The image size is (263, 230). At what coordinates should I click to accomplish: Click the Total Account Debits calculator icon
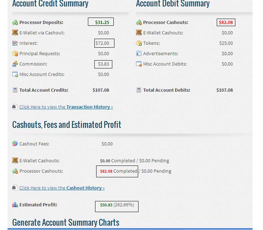point(139,90)
